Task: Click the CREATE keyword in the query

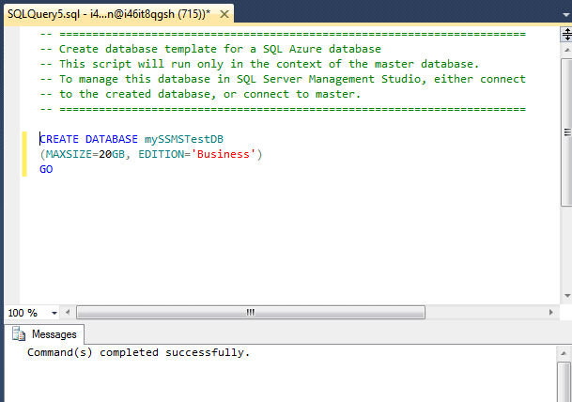Action: 59,139
